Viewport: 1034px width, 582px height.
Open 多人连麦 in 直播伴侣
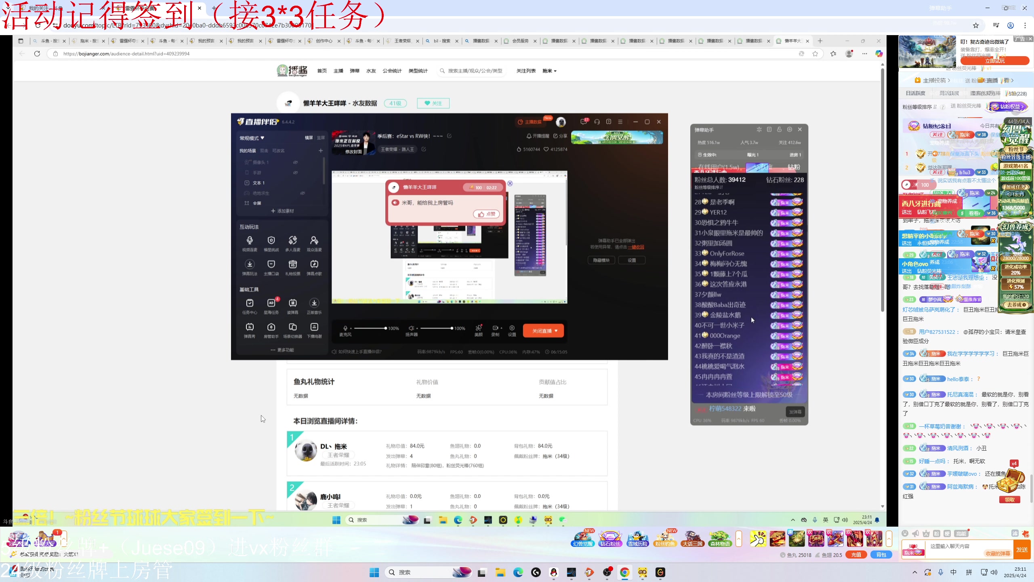[292, 244]
